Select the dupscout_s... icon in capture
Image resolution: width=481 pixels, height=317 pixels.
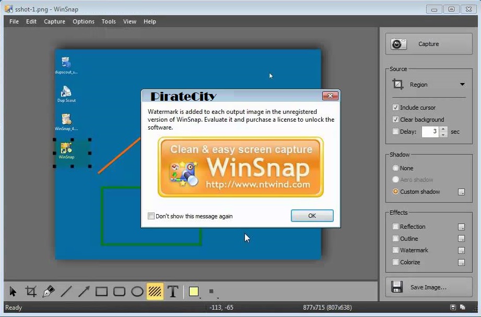66,65
